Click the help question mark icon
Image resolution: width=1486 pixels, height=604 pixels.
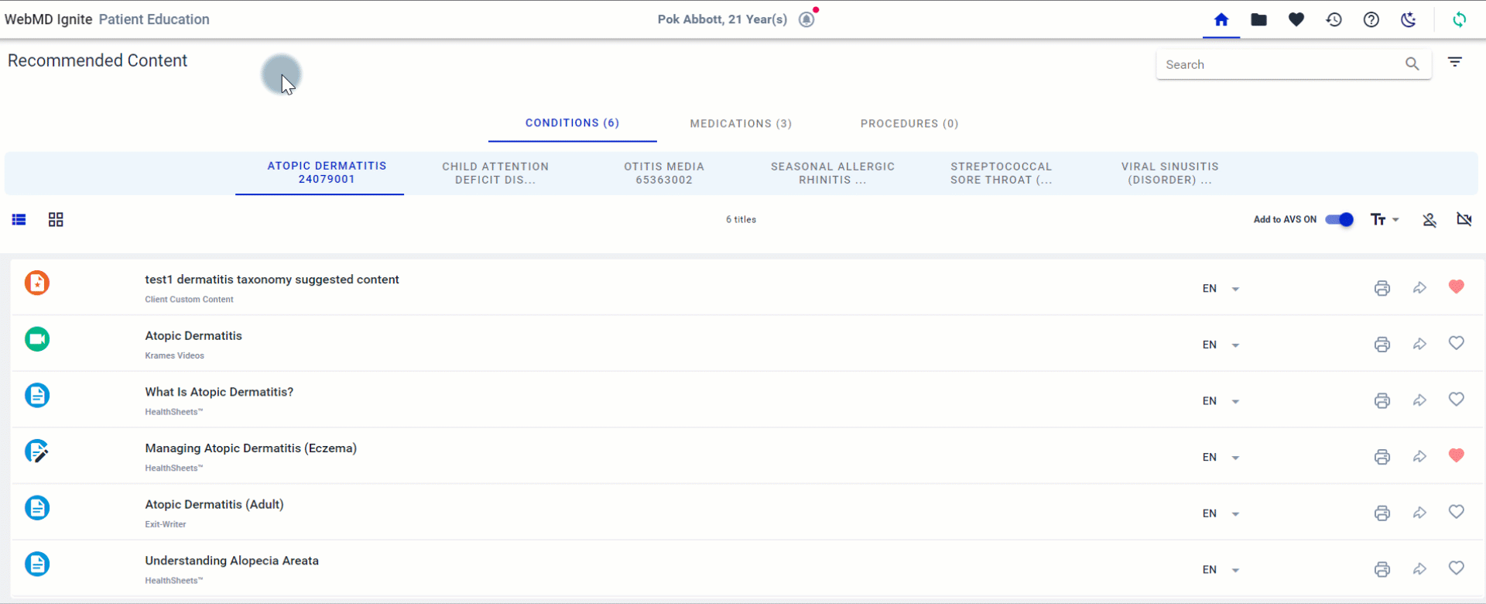click(x=1371, y=20)
